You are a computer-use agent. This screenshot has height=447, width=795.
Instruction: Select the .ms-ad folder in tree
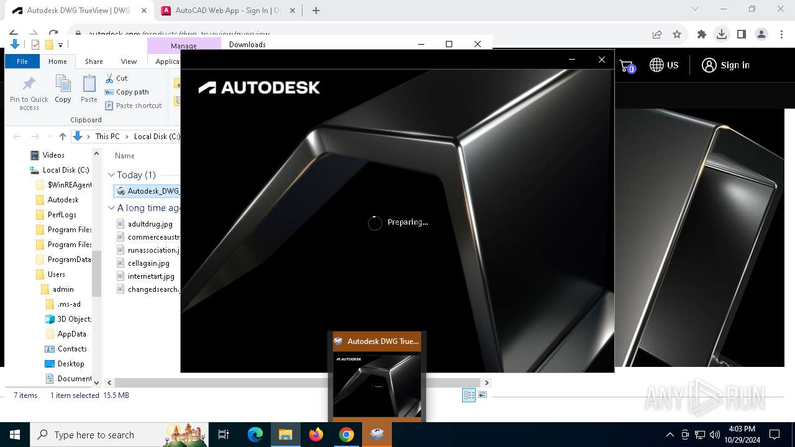click(68, 304)
